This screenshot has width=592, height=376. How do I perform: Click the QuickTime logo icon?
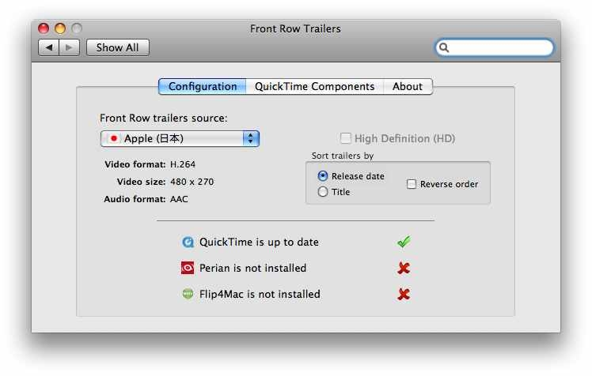click(188, 242)
